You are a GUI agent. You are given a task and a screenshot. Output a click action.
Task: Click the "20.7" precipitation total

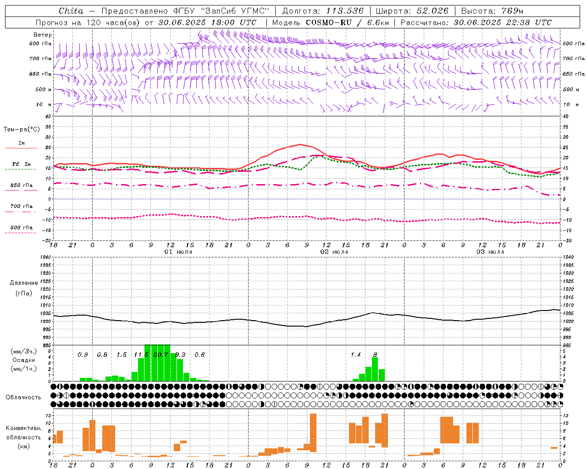161,355
